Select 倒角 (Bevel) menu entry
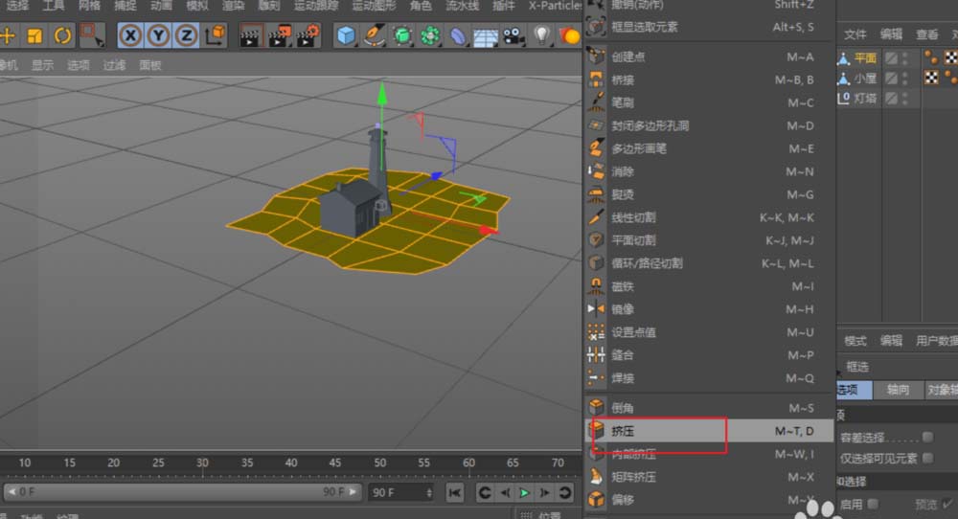Image resolution: width=958 pixels, height=519 pixels. click(623, 408)
